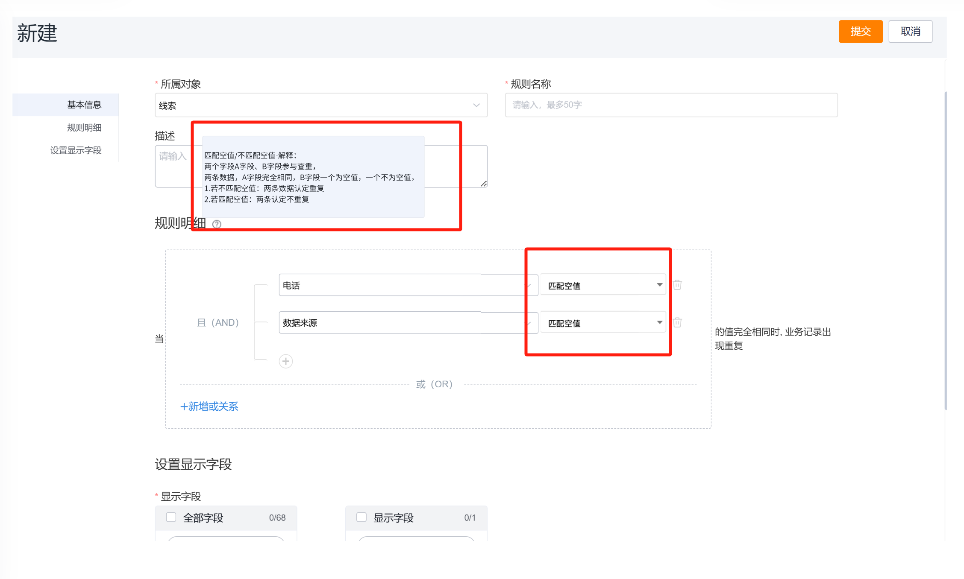Focus the 规则名称 input field

(x=671, y=105)
